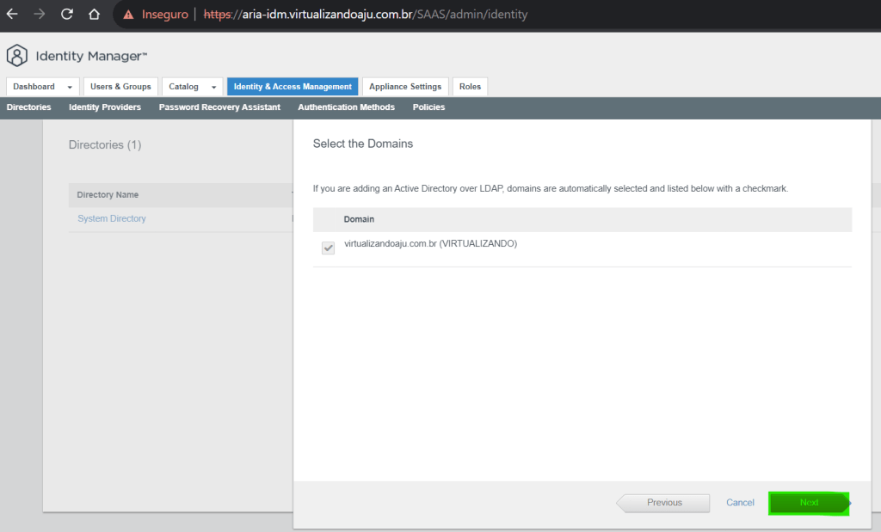Click the insecure warning triangle icon
This screenshot has height=532, width=881.
[x=129, y=15]
